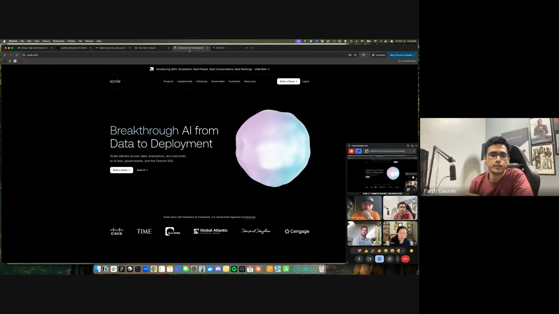
Task: Click the red stop recording icon
Action: click(351, 151)
